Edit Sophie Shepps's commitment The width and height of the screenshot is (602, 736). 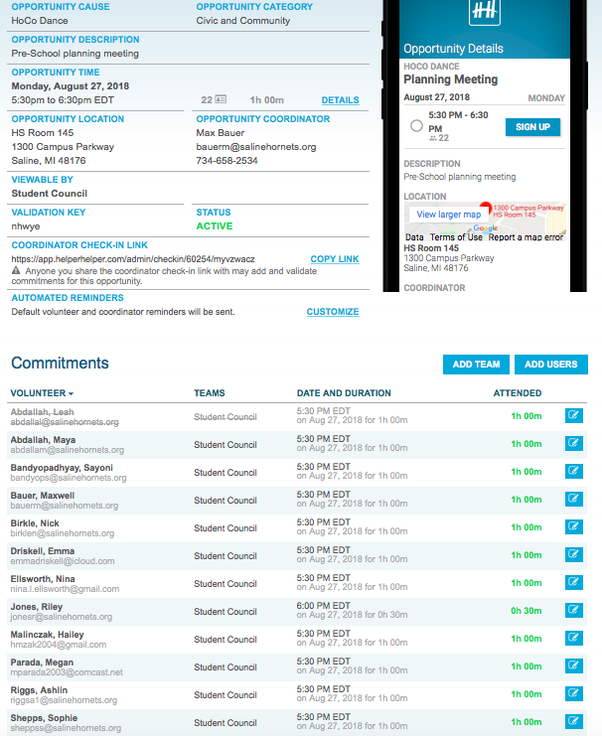click(574, 721)
